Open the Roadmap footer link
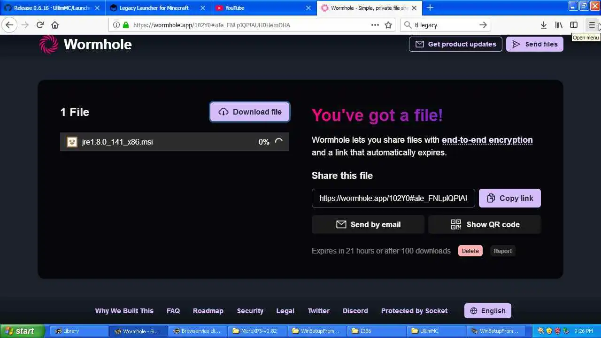The height and width of the screenshot is (338, 601). click(208, 311)
